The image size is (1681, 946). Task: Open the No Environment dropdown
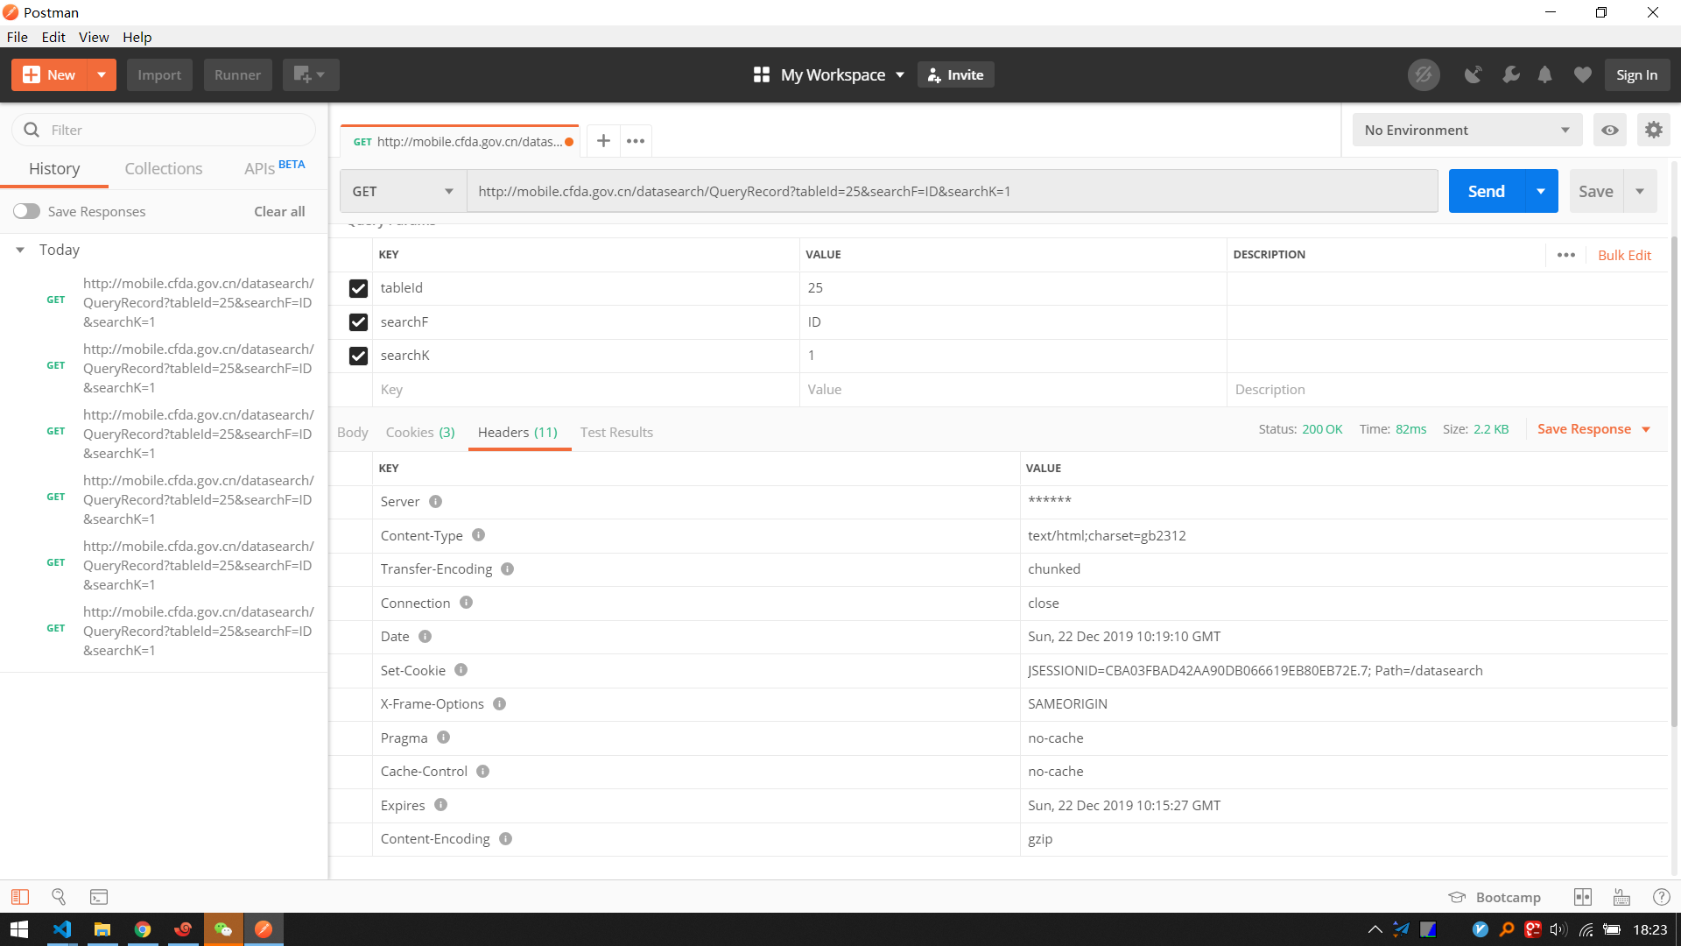coord(1467,130)
